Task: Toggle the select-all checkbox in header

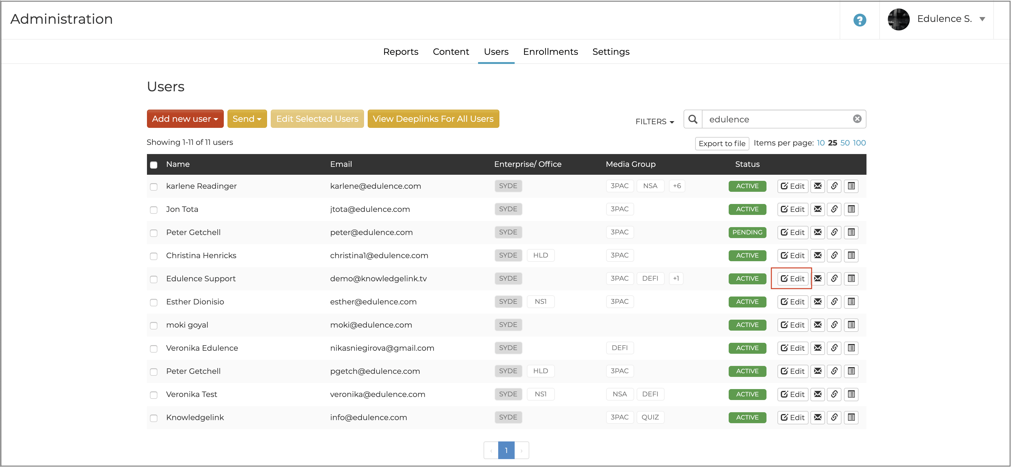Action: (x=154, y=165)
